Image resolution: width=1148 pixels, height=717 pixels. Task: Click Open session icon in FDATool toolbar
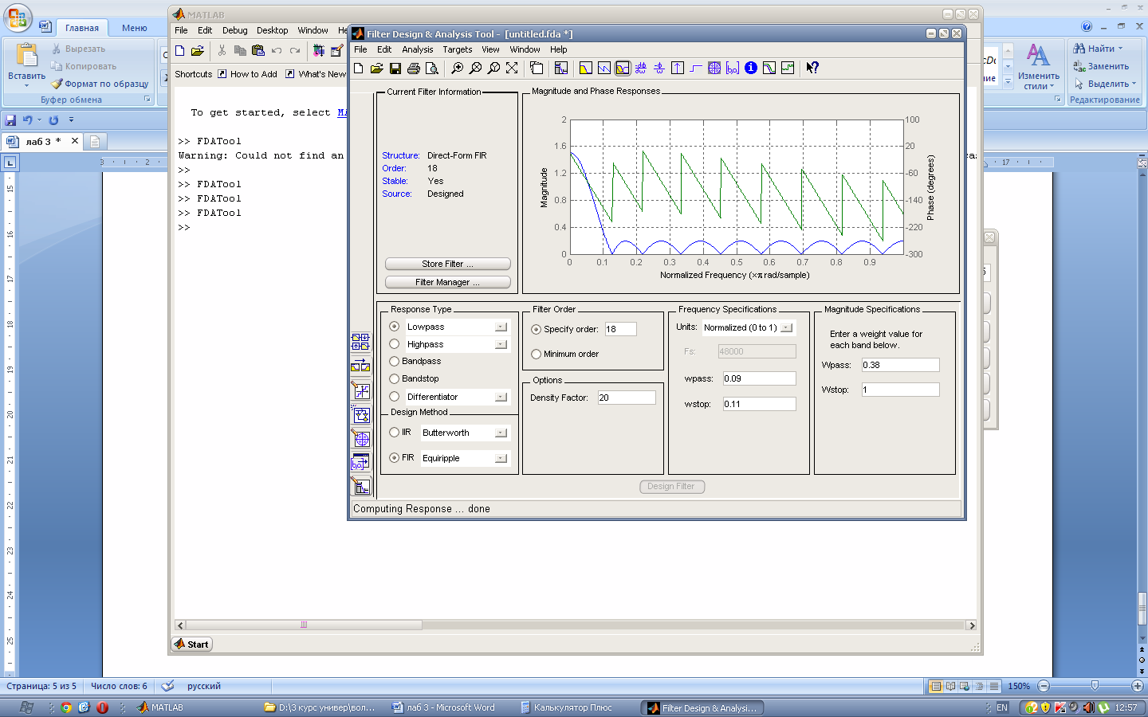[x=377, y=69]
